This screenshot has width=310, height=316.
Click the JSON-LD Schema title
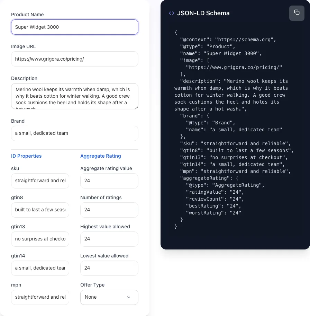pos(203,13)
